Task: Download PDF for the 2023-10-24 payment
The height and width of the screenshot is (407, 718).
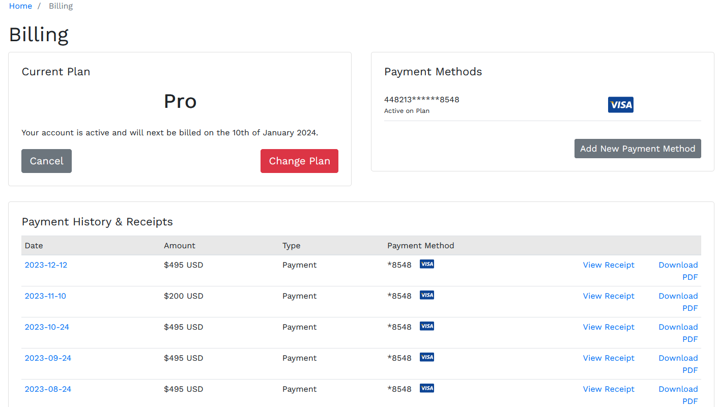Action: coord(678,333)
